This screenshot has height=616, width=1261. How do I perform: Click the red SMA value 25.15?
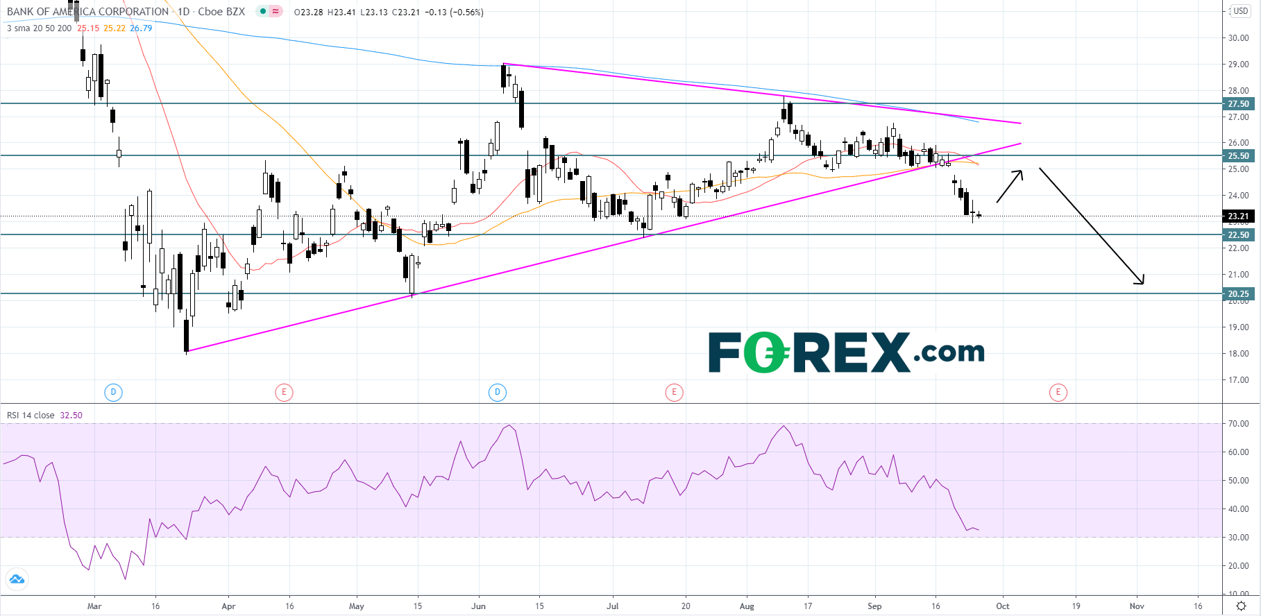click(88, 28)
